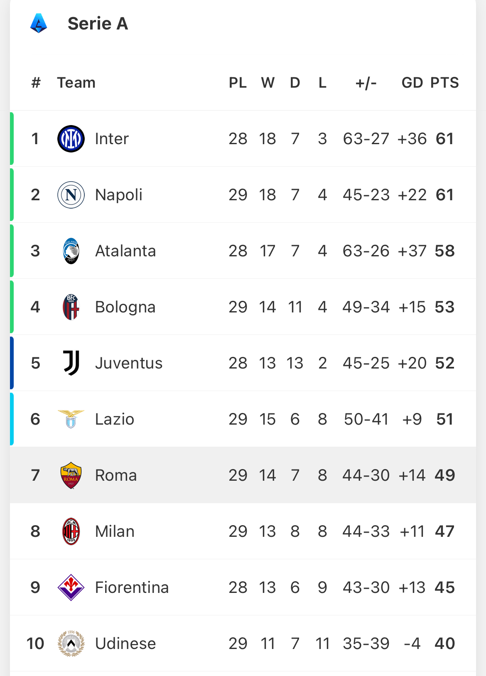The height and width of the screenshot is (676, 486).
Task: Select the PL column header
Action: 238,83
